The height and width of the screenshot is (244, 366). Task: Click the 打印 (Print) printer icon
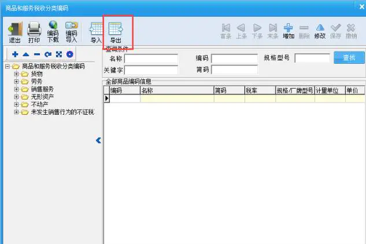(x=34, y=32)
